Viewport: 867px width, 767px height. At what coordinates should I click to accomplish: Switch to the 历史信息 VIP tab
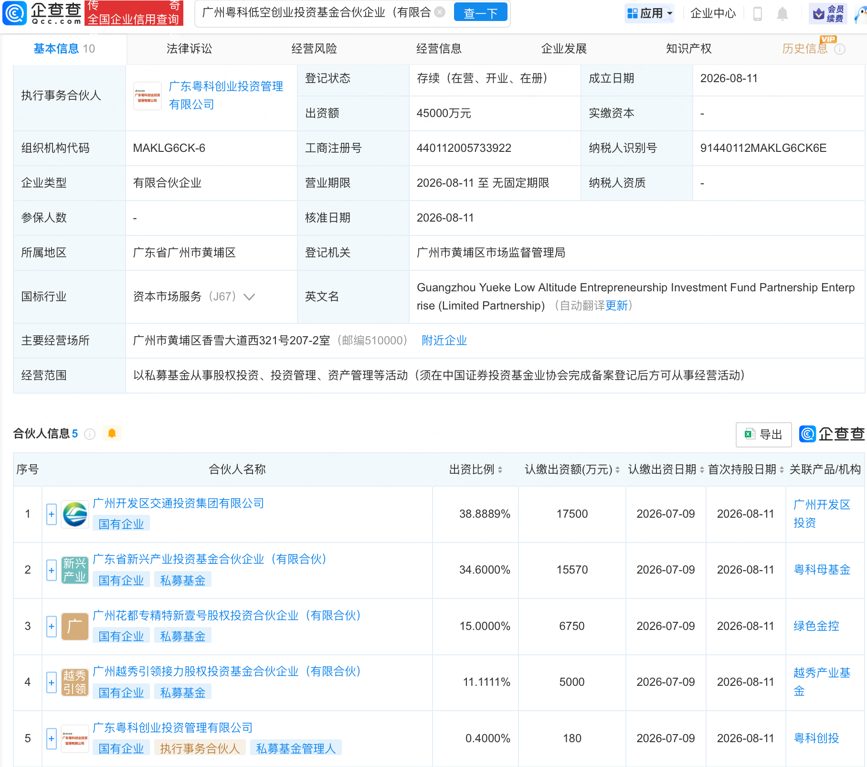(x=804, y=49)
